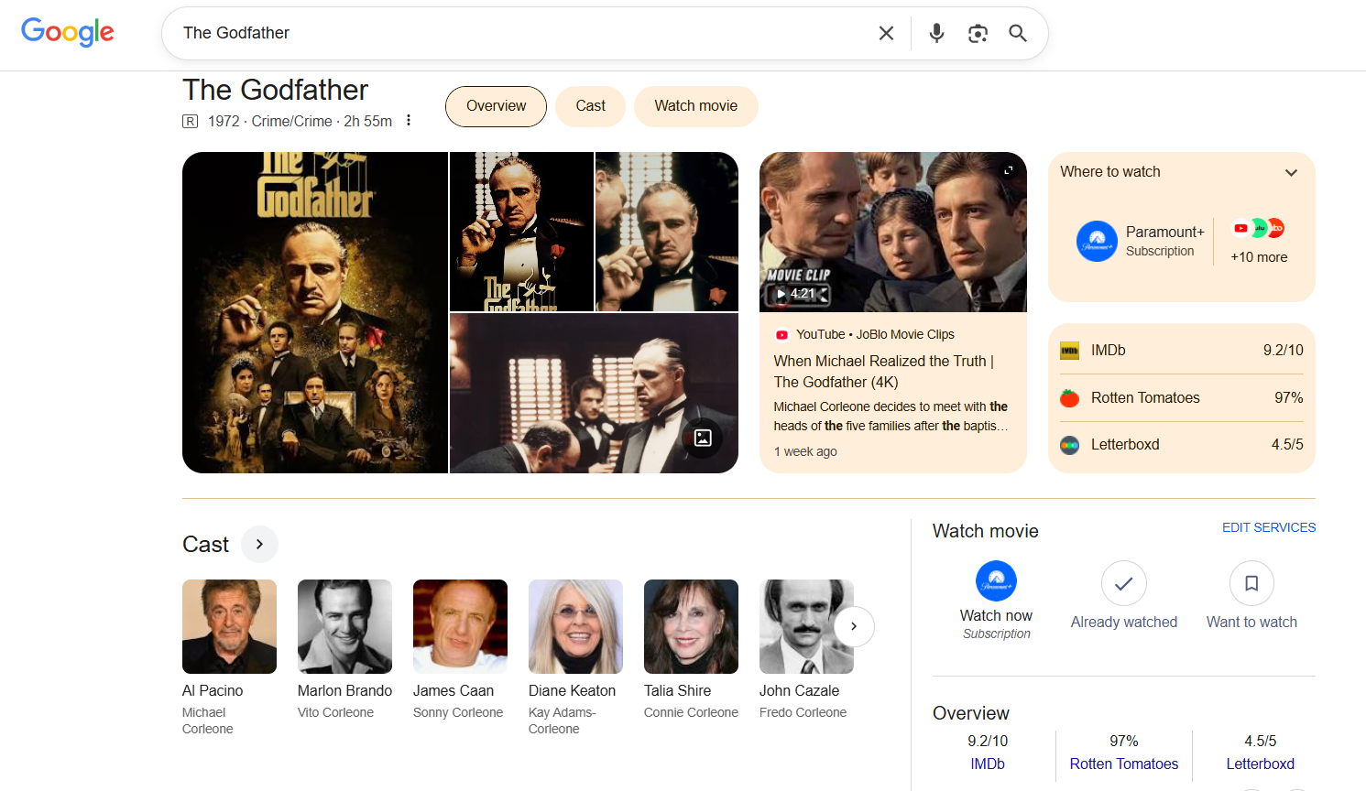The width and height of the screenshot is (1366, 791).
Task: Submit search with the magnifying glass icon
Action: pos(1018,33)
